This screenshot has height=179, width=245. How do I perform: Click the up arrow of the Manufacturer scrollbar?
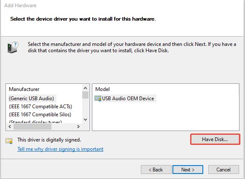pyautogui.click(x=85, y=88)
